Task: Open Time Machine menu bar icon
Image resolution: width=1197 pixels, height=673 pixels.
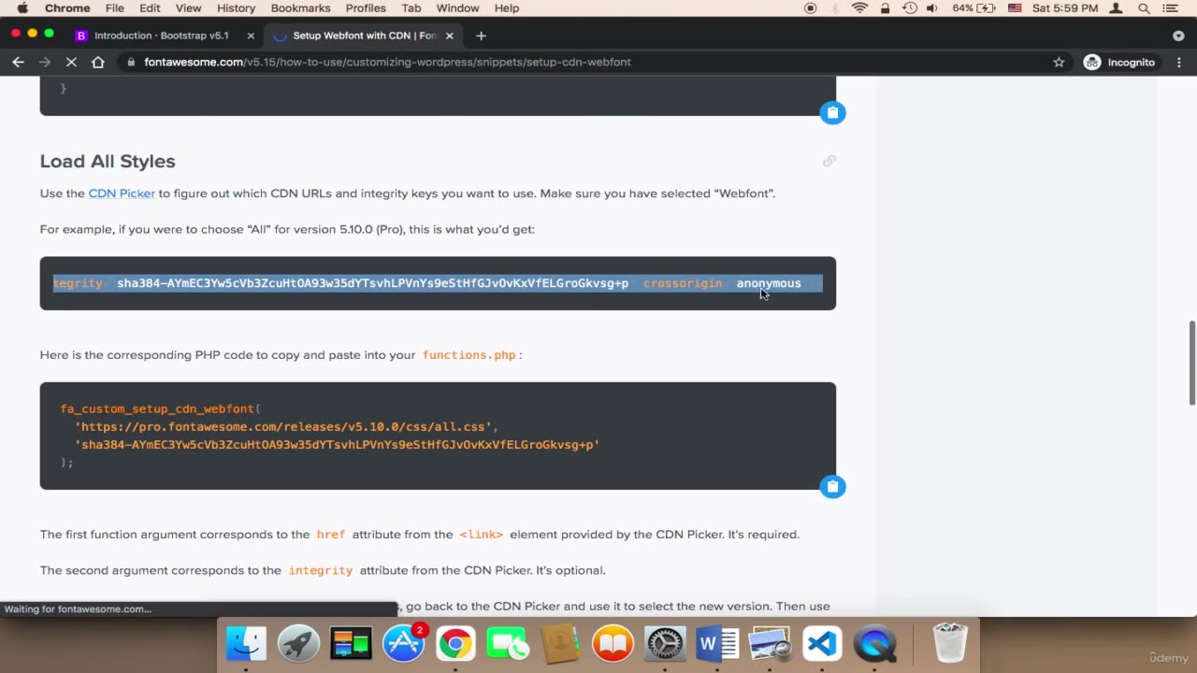Action: pos(909,8)
